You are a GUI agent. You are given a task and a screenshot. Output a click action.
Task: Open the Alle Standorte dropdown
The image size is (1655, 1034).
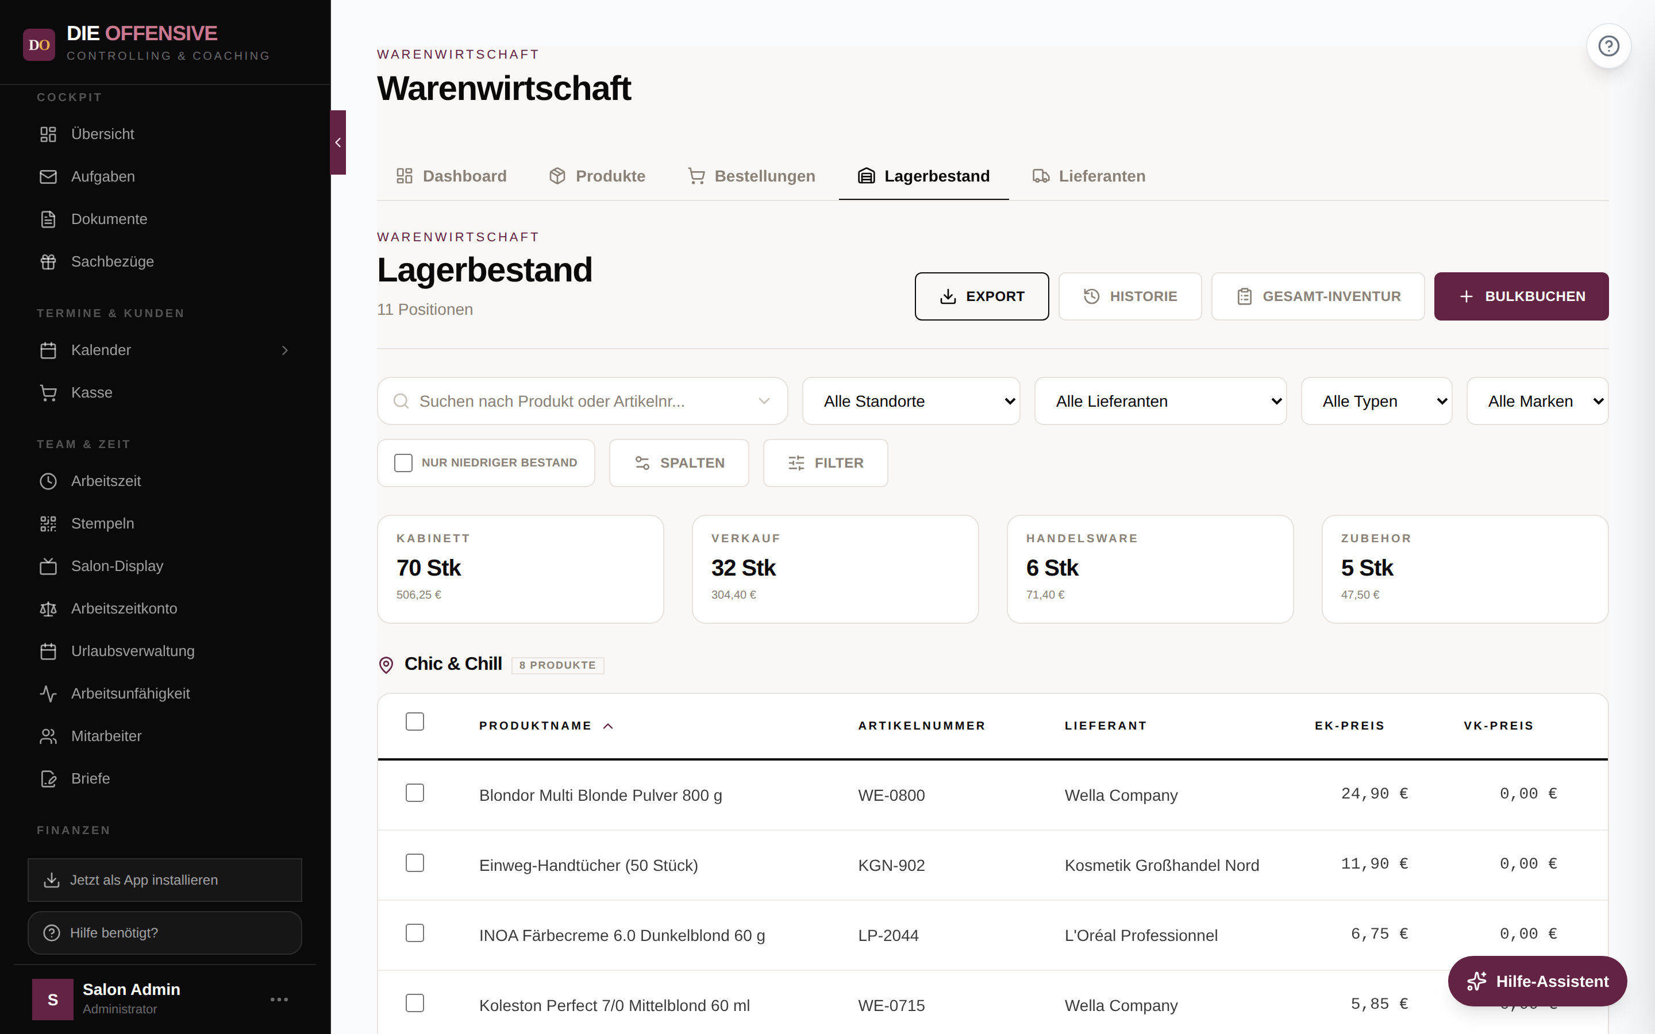click(x=911, y=401)
